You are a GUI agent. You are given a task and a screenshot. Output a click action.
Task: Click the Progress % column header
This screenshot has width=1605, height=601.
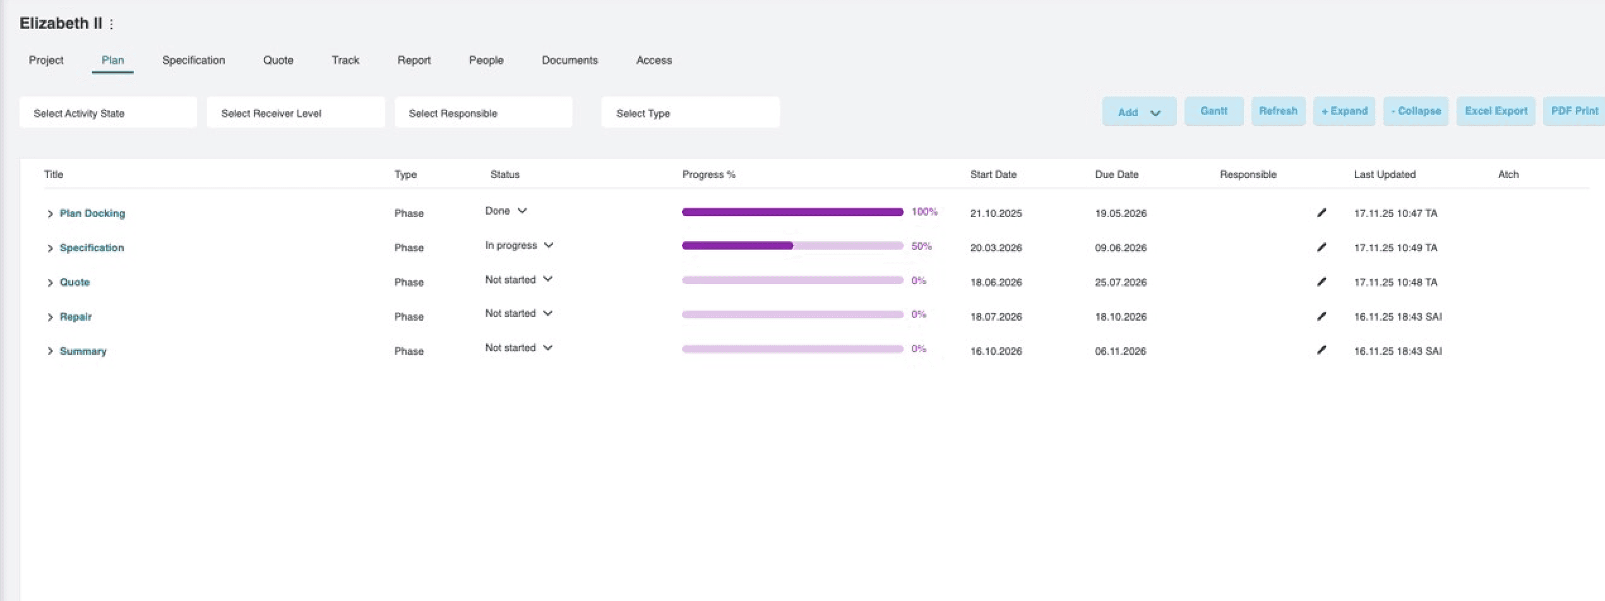click(708, 174)
